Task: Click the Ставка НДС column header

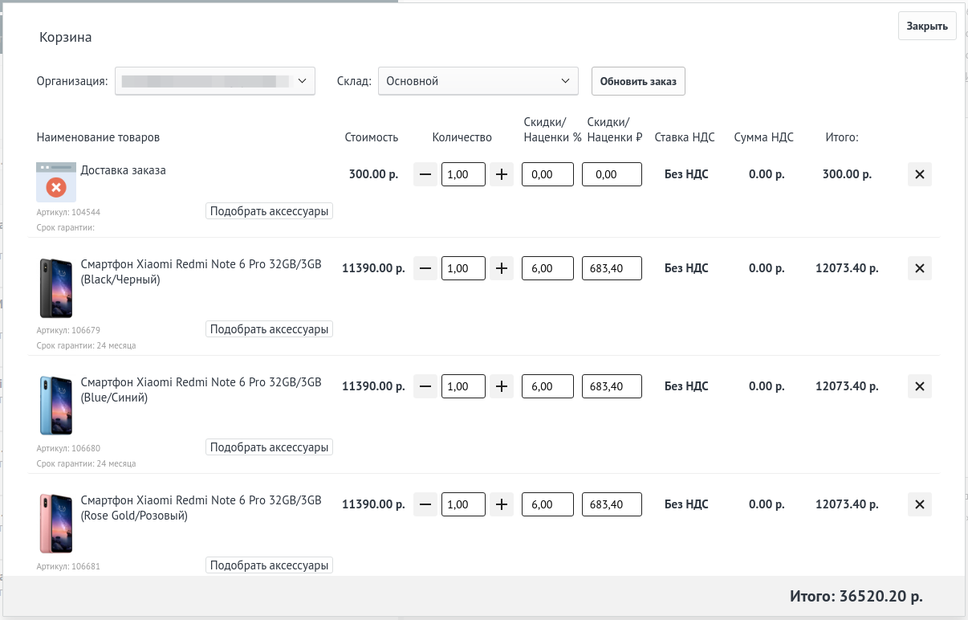Action: (685, 137)
